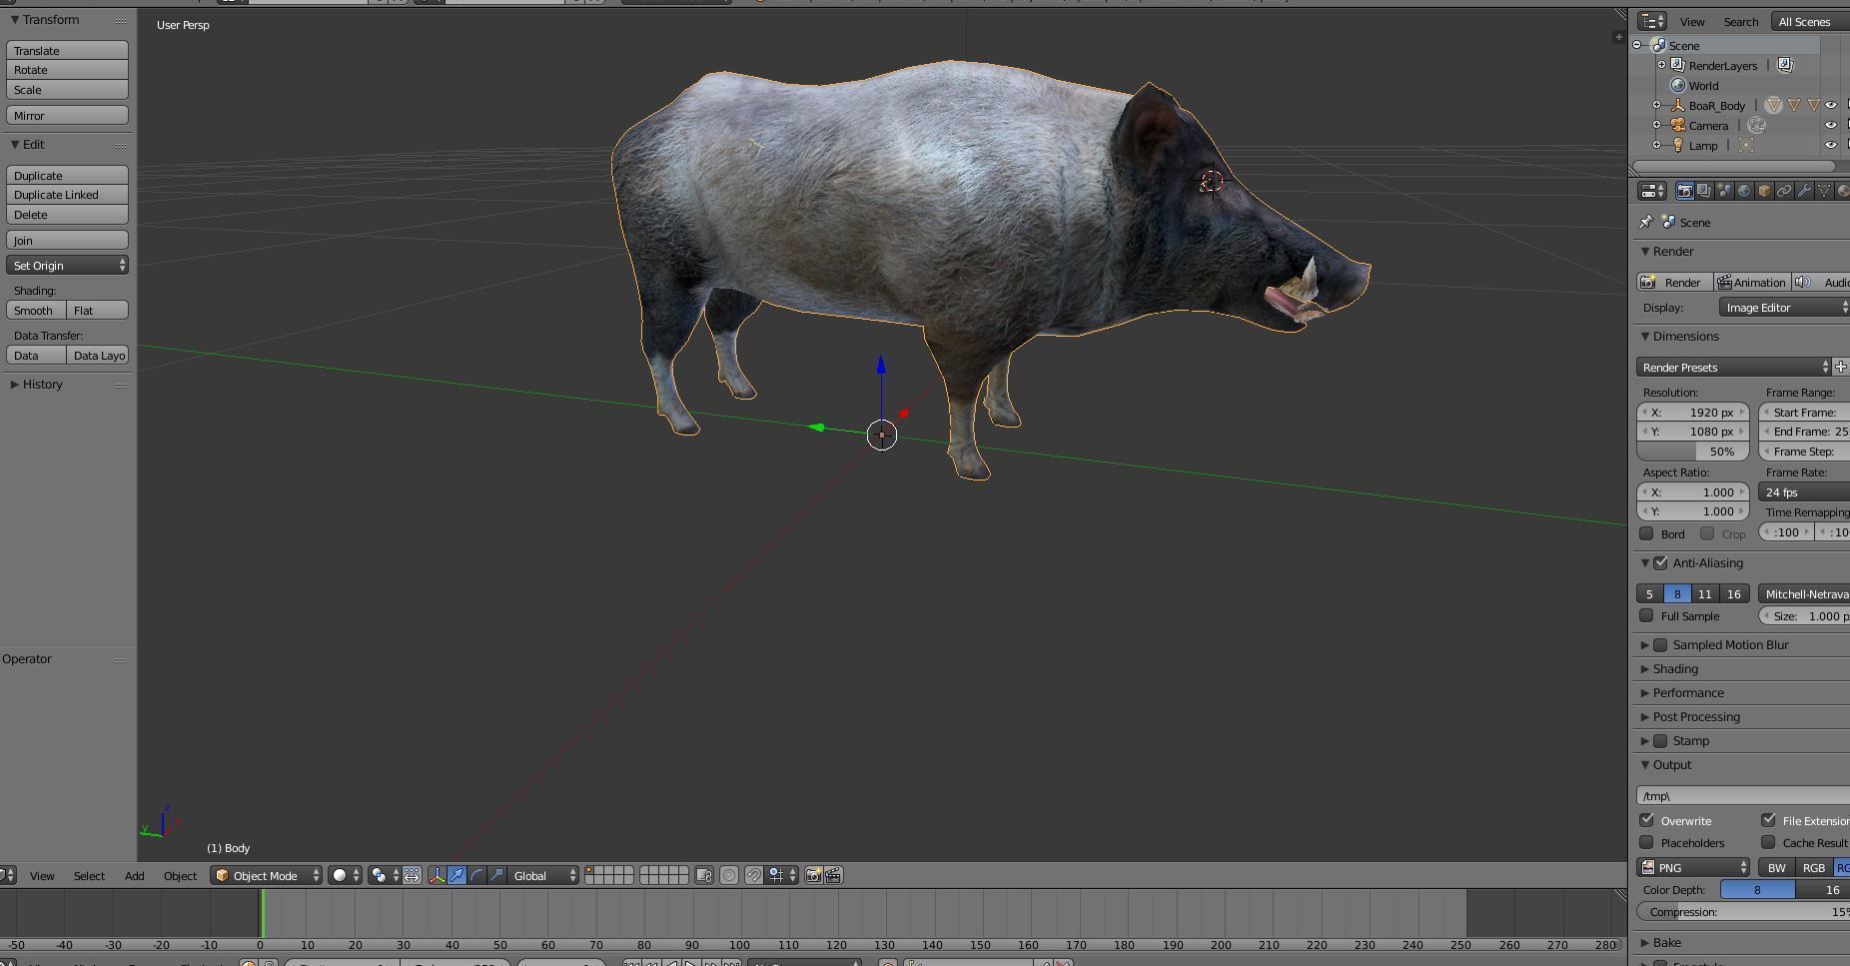The image size is (1850, 966).
Task: Click the BoaR_Body armature icon in outliner
Action: click(1678, 105)
